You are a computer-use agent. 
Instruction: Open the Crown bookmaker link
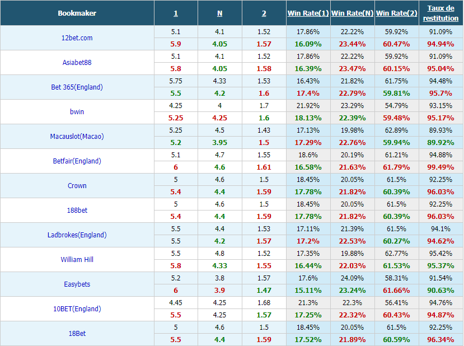(x=77, y=185)
